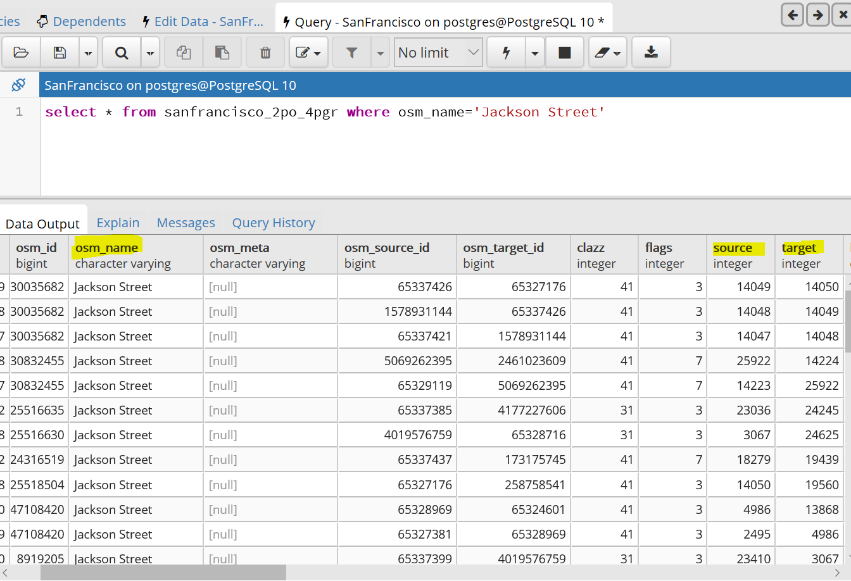Image resolution: width=851 pixels, height=581 pixels.
Task: Click osm_id cell 25516635
Action: coord(39,410)
